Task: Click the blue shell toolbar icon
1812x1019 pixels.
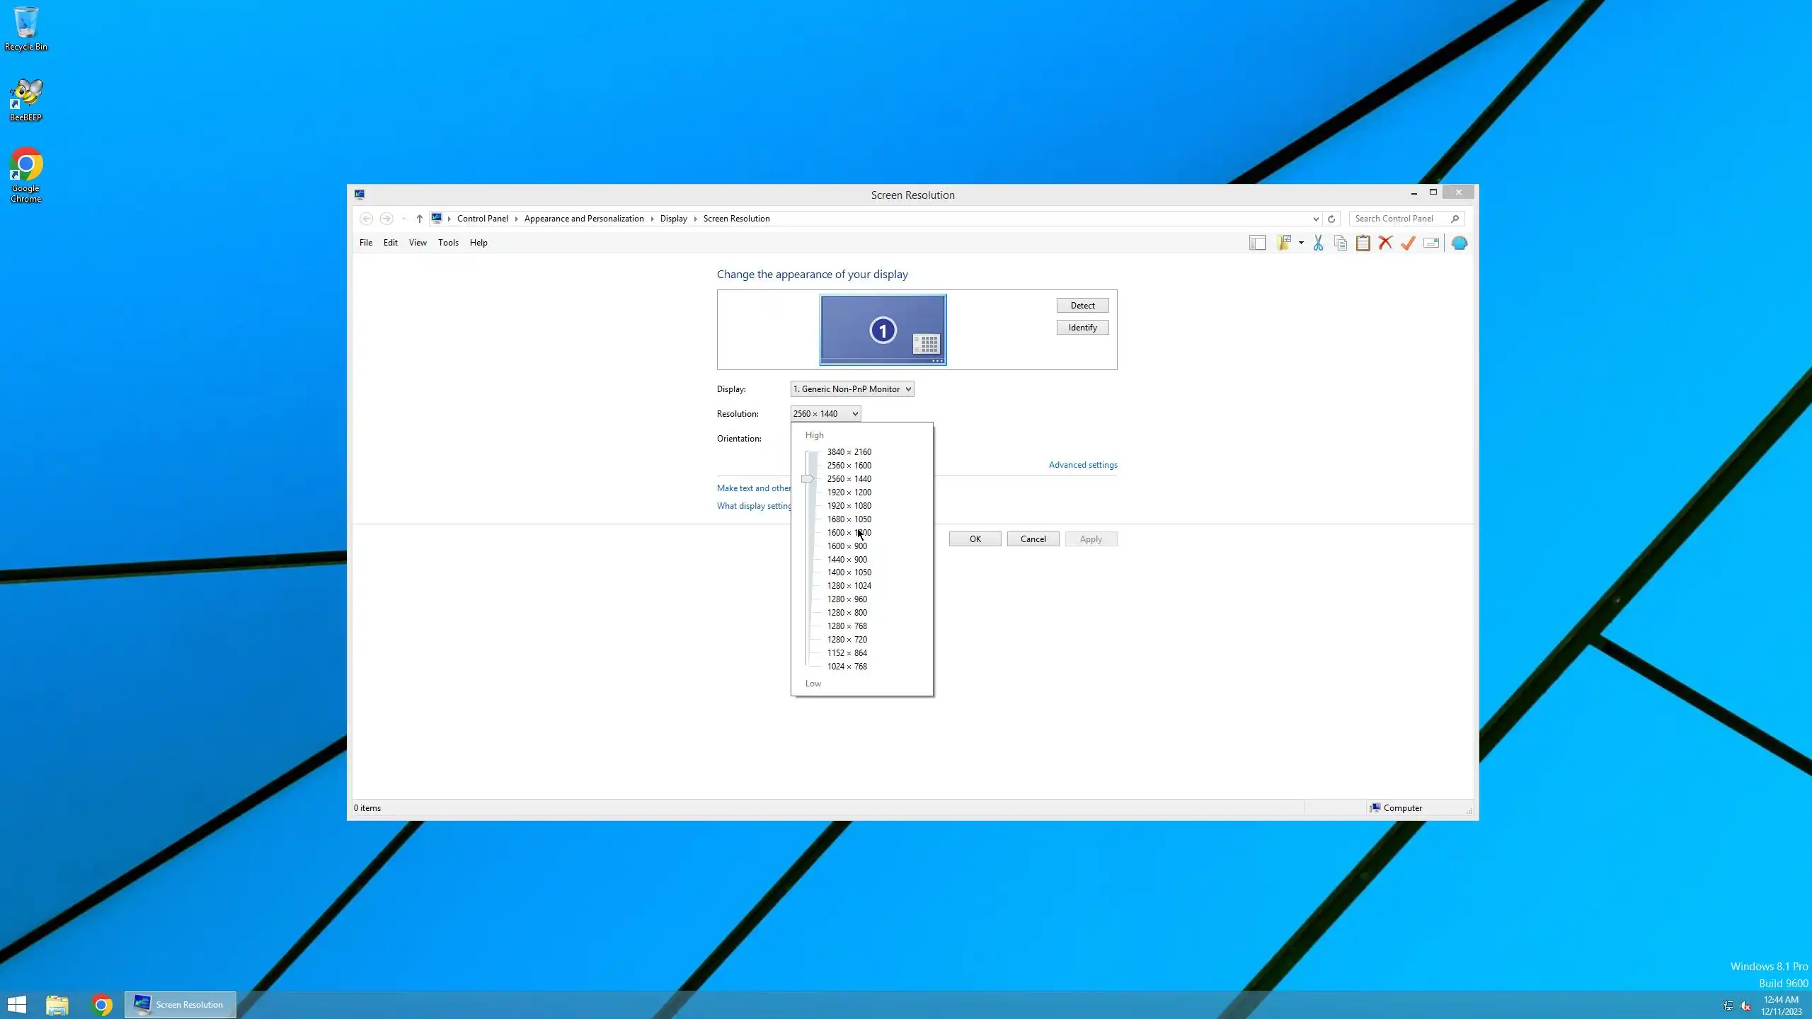Action: click(1459, 243)
